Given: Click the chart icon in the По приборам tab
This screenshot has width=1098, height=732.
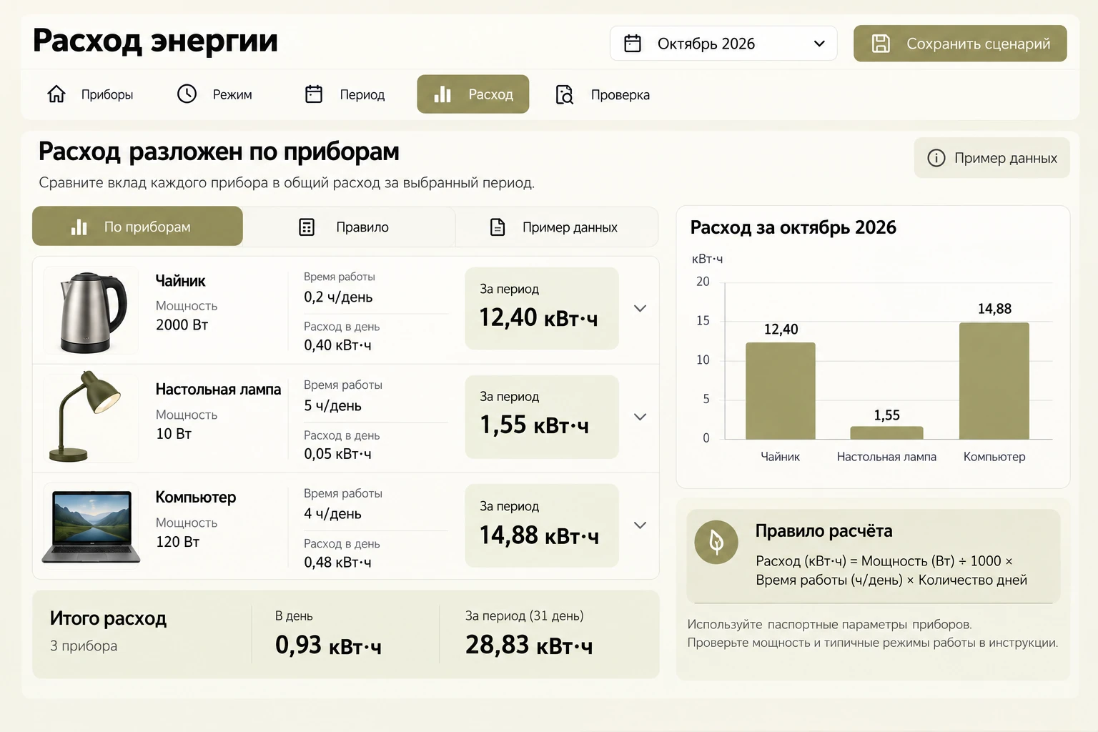Looking at the screenshot, I should 79,227.
